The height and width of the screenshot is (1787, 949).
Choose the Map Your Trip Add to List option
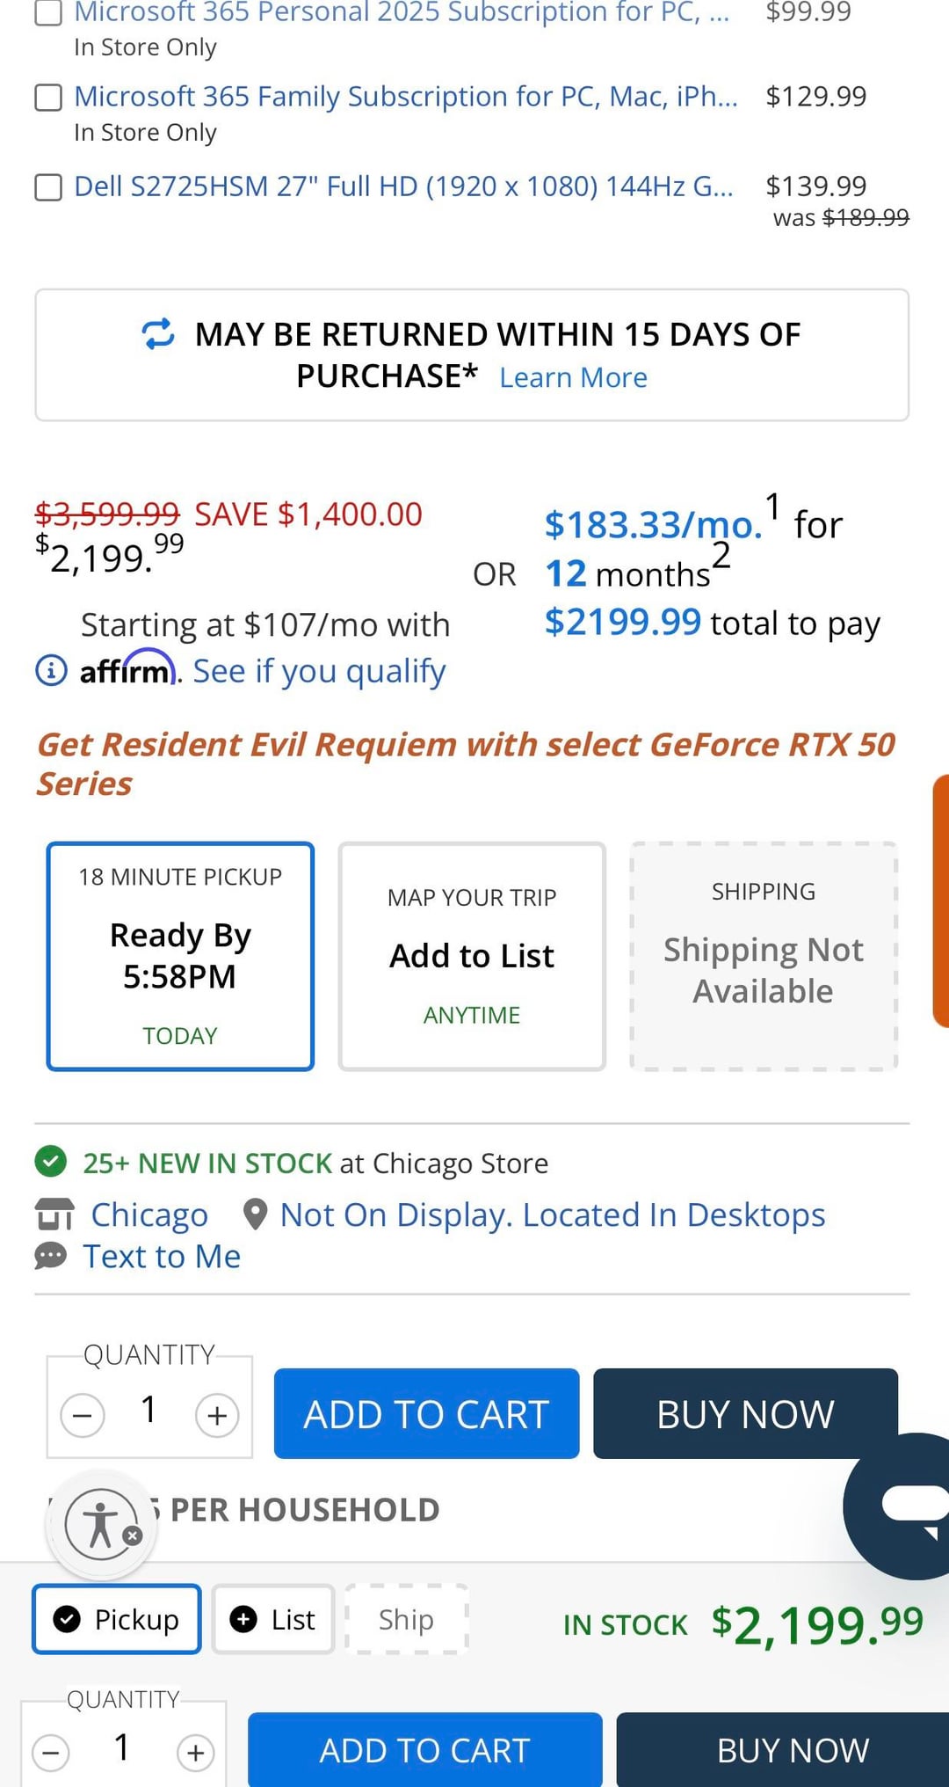pyautogui.click(x=472, y=956)
